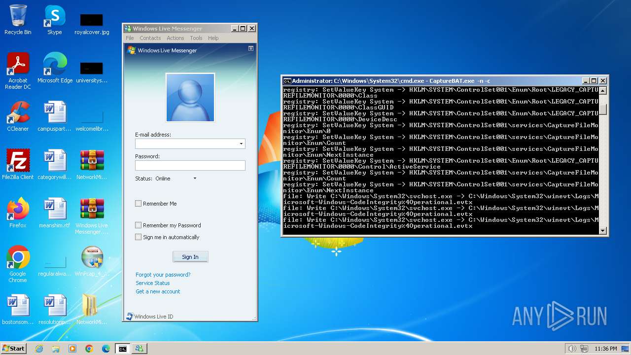Open the CCleaner desktop shortcut
Viewport: 631px width, 355px height.
(x=18, y=116)
